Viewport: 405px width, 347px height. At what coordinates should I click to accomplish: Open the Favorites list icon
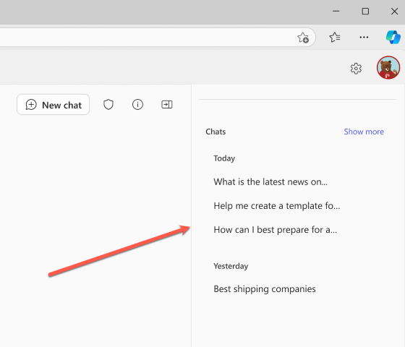click(335, 37)
